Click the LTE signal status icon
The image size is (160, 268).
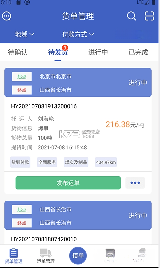143,2
